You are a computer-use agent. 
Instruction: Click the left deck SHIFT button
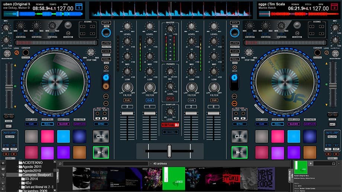point(9,126)
